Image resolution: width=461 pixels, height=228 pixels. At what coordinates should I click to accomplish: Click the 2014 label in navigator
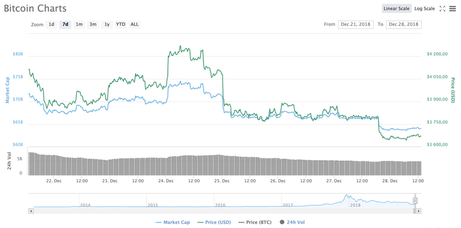click(85, 205)
